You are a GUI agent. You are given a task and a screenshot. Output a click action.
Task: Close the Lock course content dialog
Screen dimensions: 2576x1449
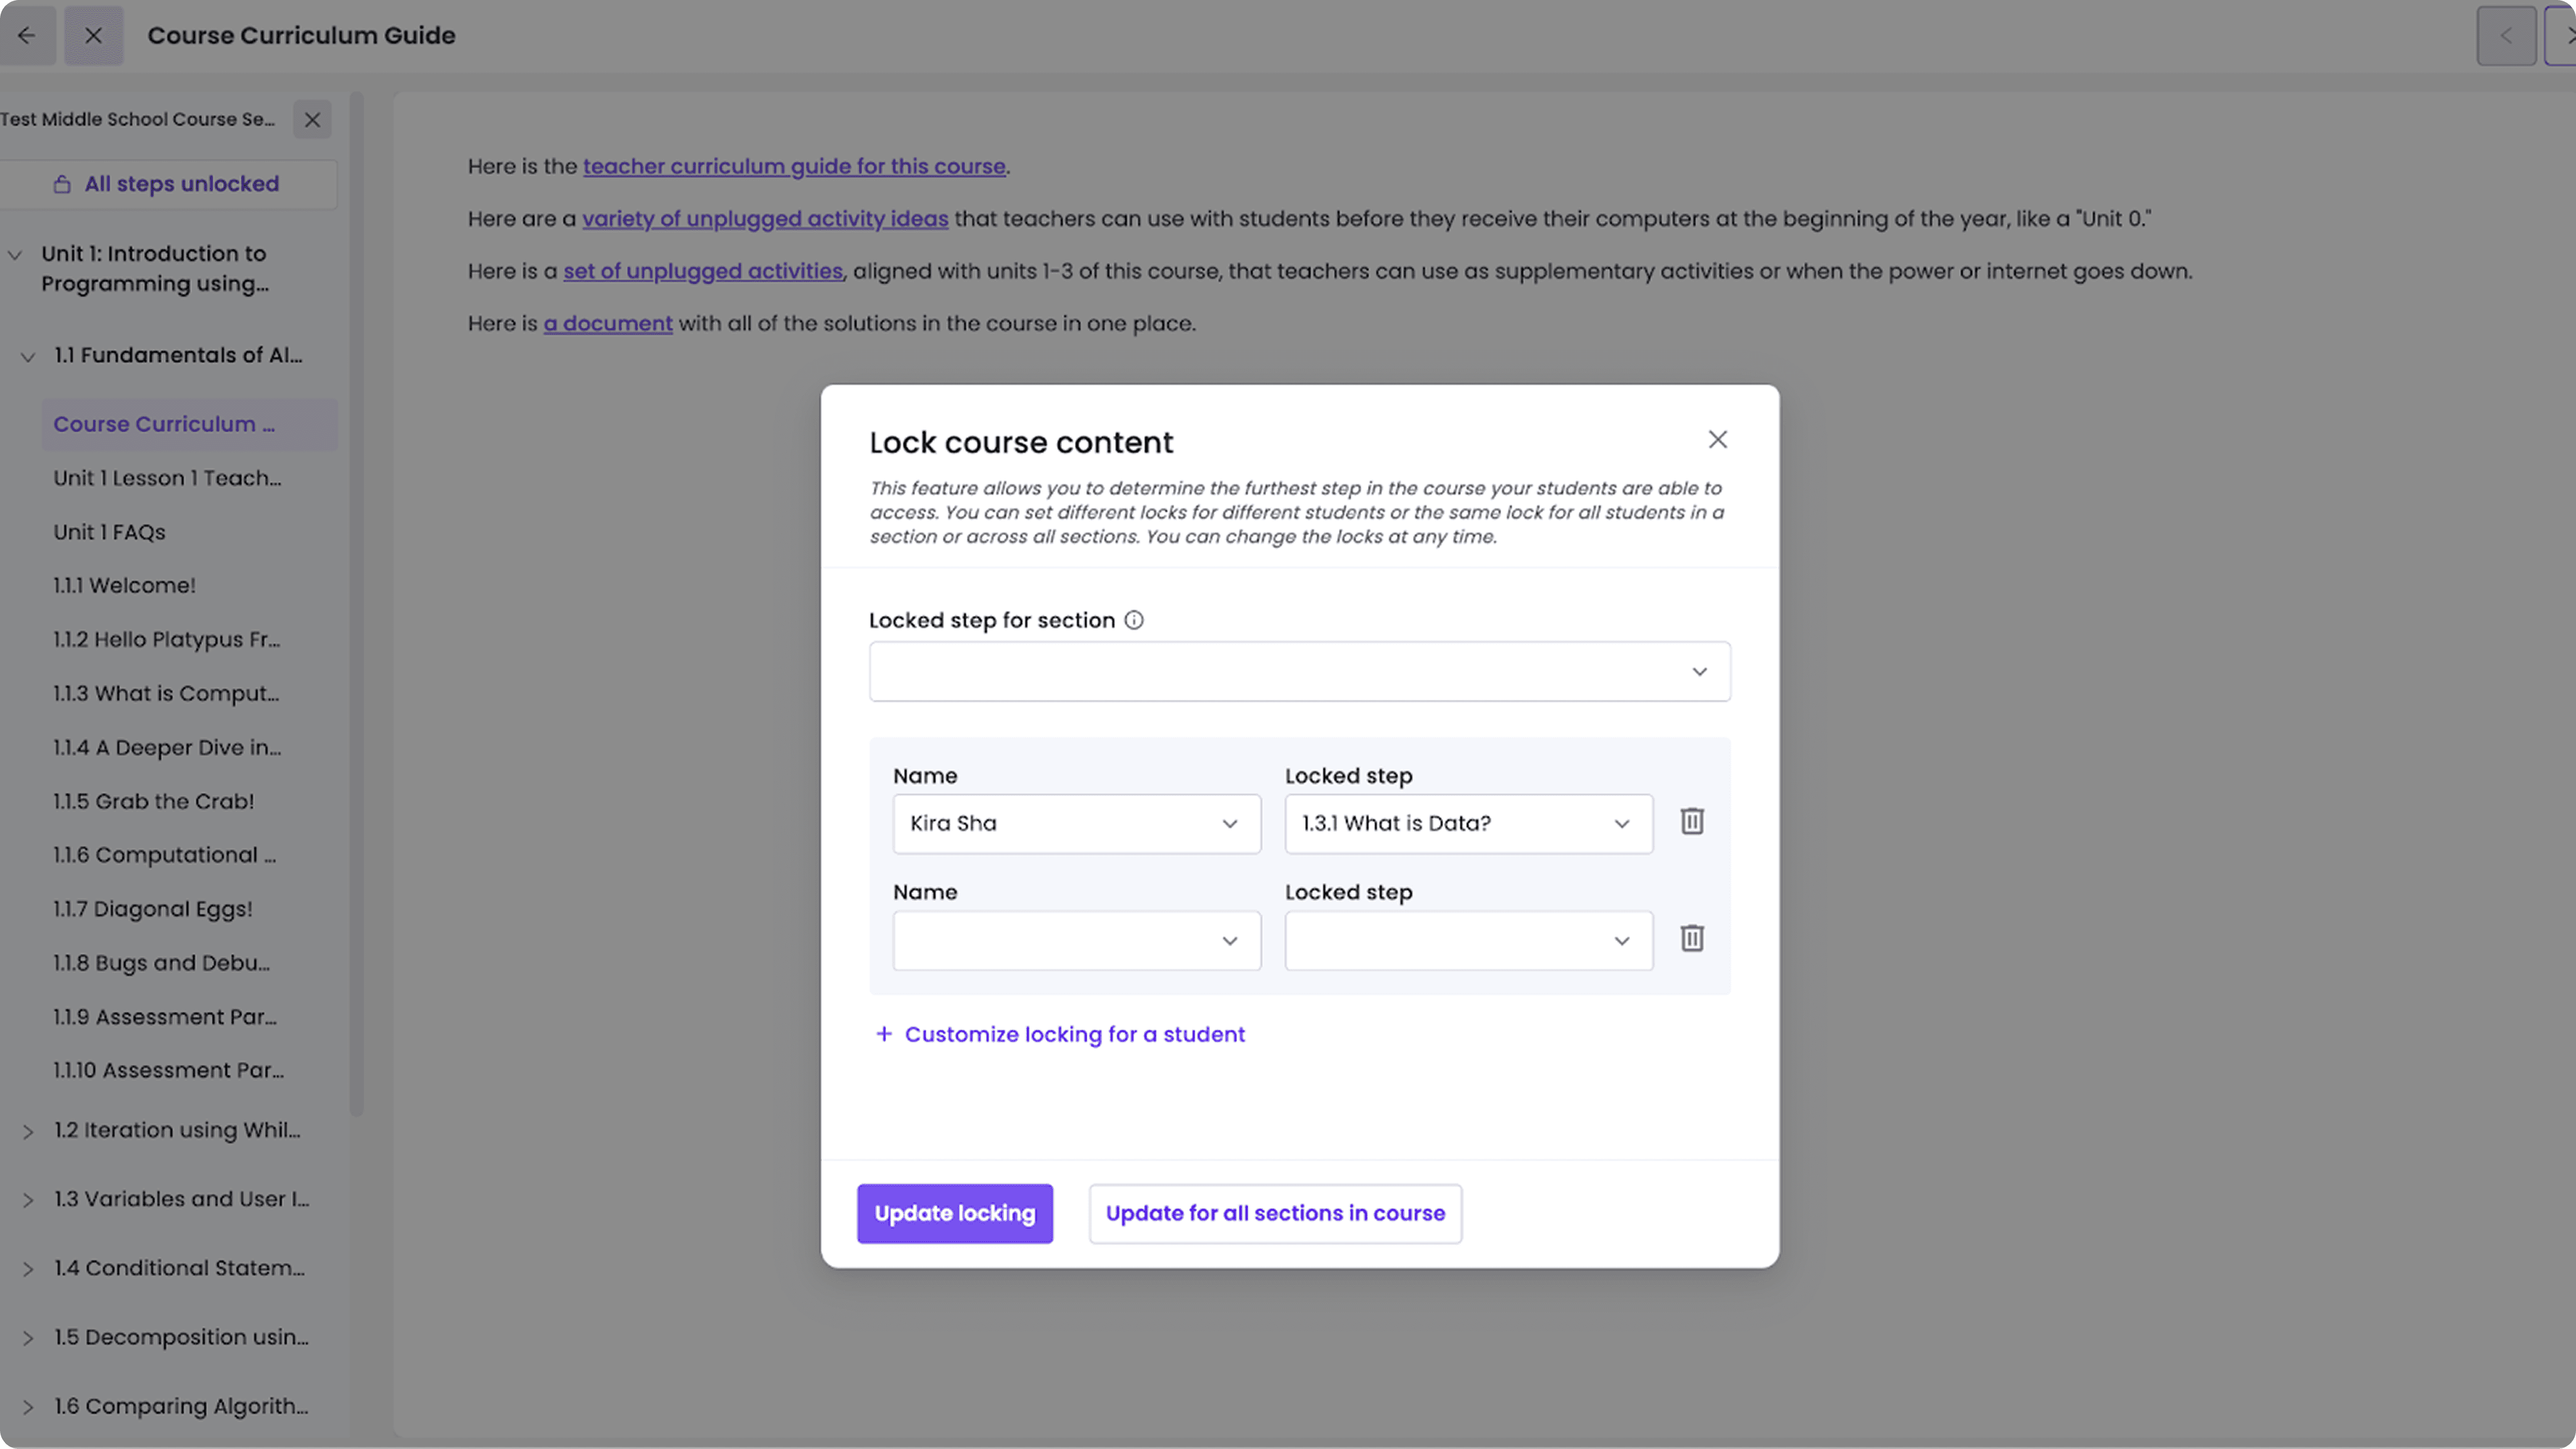click(x=1717, y=440)
